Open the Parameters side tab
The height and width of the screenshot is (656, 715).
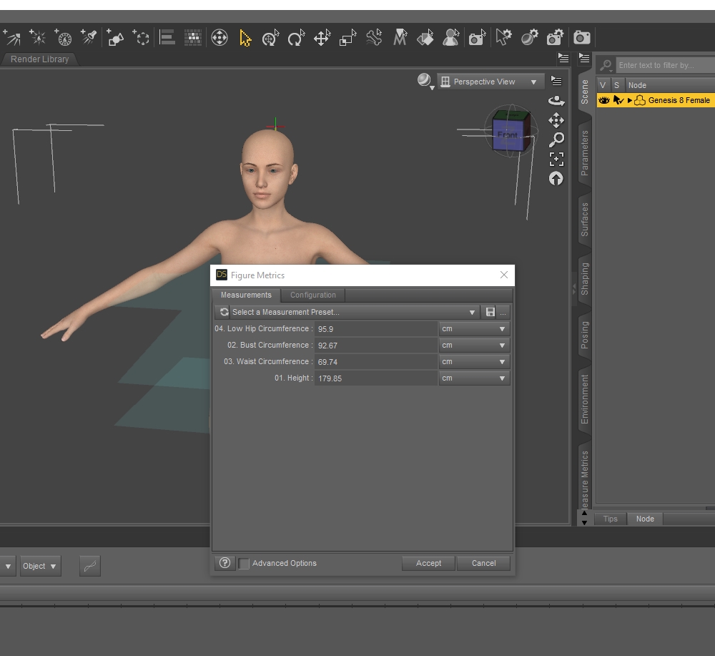coord(584,153)
